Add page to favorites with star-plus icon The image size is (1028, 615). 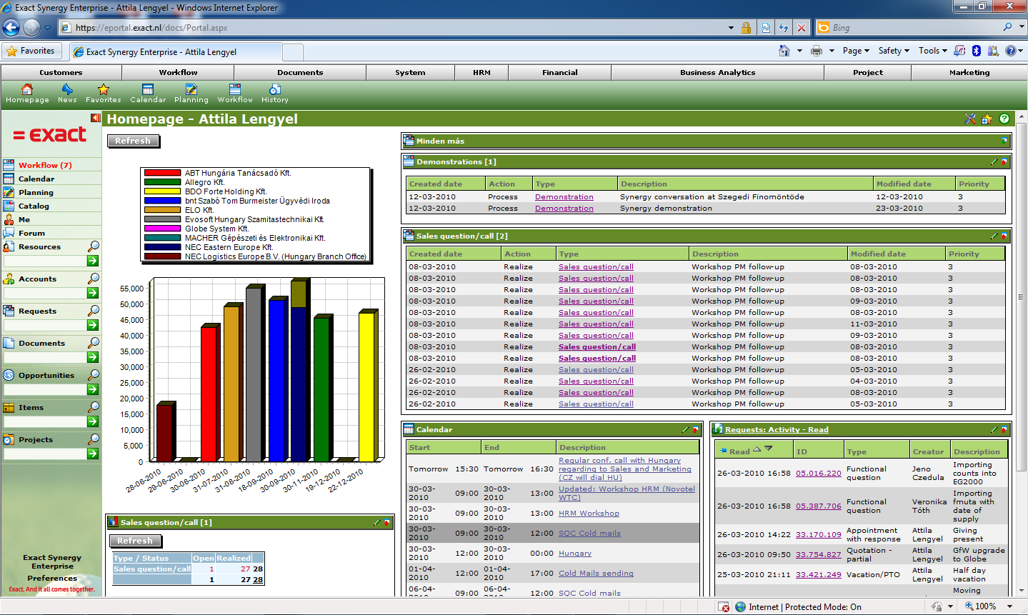(x=987, y=119)
